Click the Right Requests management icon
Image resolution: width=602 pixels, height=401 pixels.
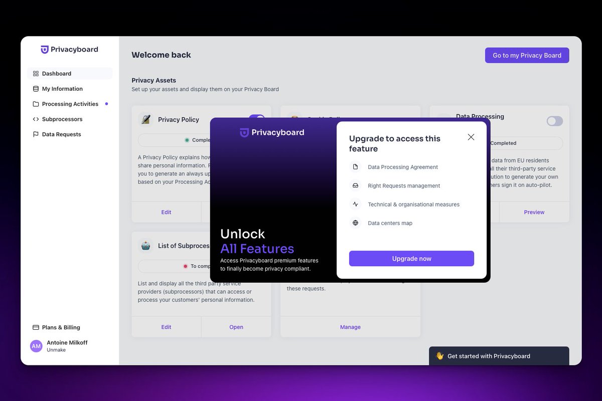point(356,185)
